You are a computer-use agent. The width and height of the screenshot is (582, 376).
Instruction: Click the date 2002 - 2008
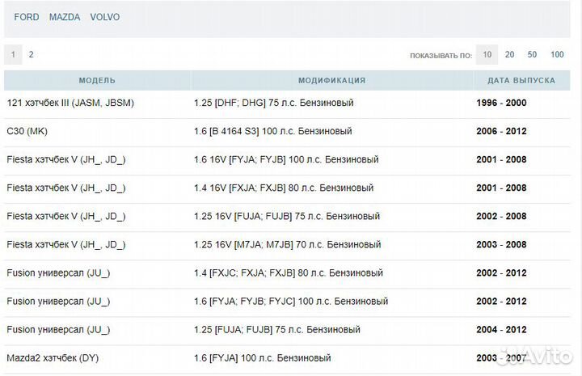click(x=501, y=216)
